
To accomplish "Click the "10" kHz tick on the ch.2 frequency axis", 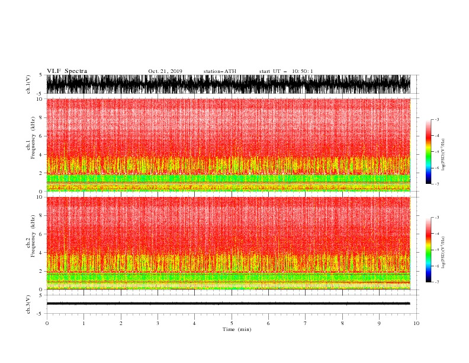I will click(x=40, y=197).
